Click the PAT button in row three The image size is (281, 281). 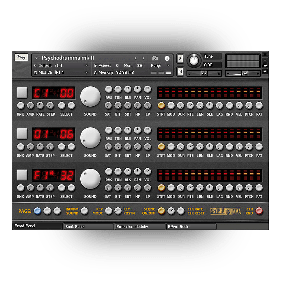pyautogui.click(x=259, y=188)
